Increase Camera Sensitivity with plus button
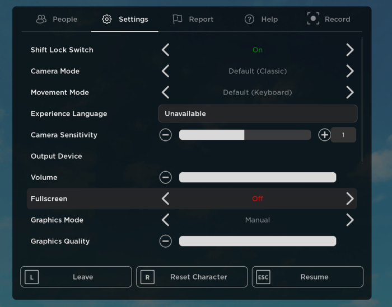The width and height of the screenshot is (392, 307). pos(324,135)
